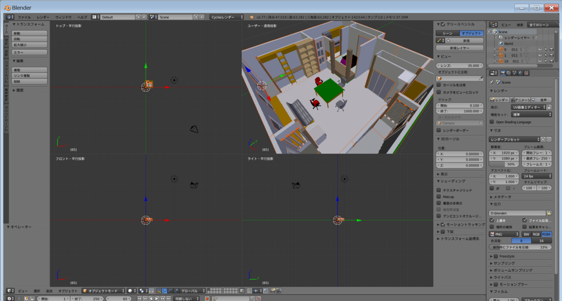Click the OpenGL render image icon

pos(273,291)
